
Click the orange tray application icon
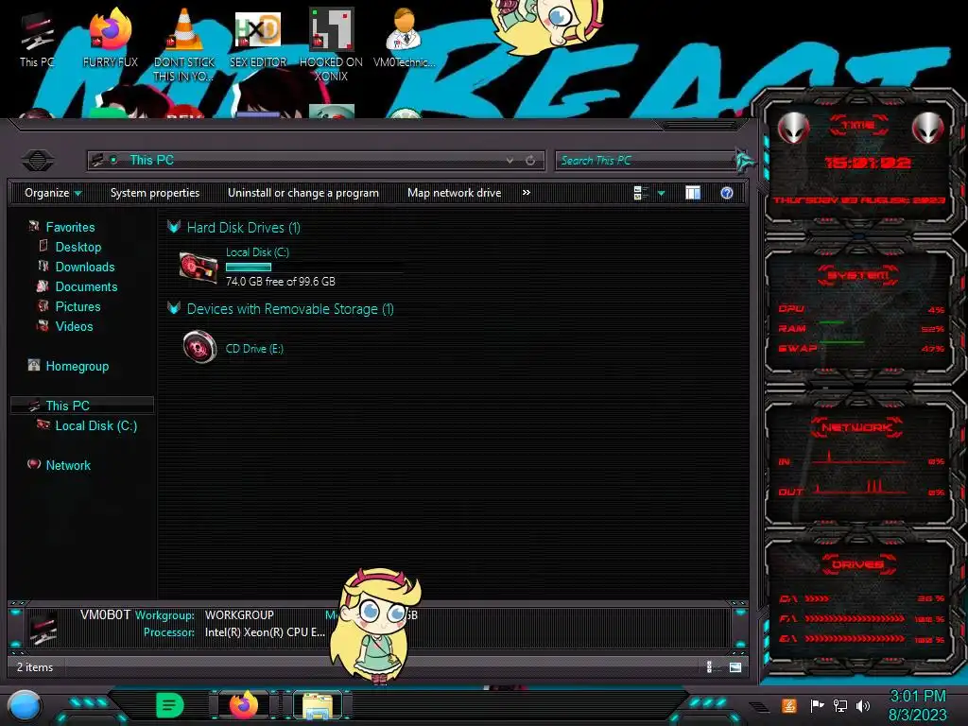point(789,705)
